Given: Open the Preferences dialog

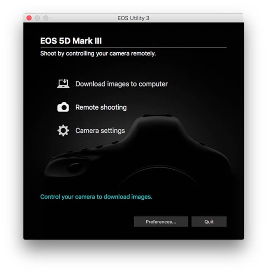Looking at the screenshot, I should point(161,222).
